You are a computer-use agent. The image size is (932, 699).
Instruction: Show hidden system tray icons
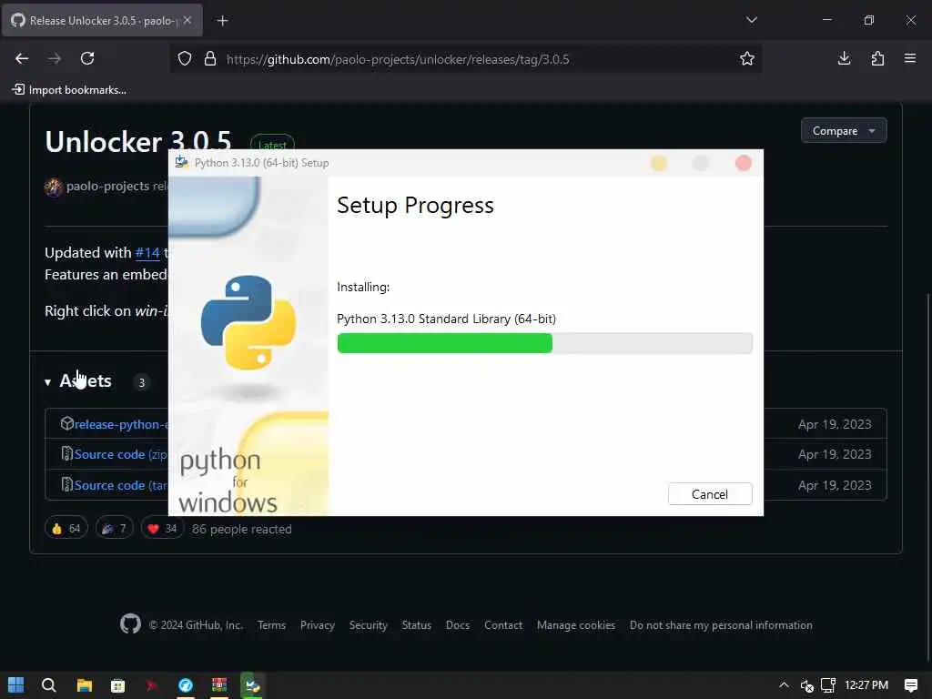point(784,685)
